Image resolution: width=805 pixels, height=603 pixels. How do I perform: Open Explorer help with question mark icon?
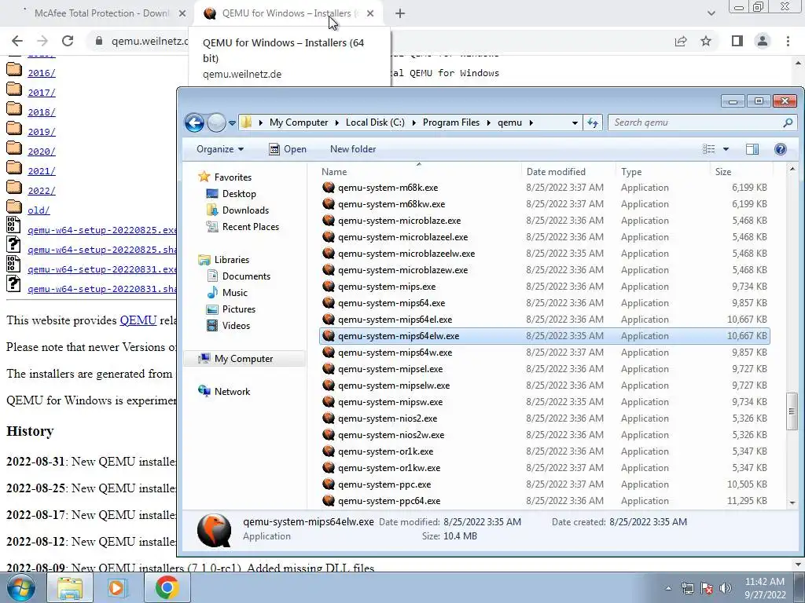pyautogui.click(x=781, y=149)
